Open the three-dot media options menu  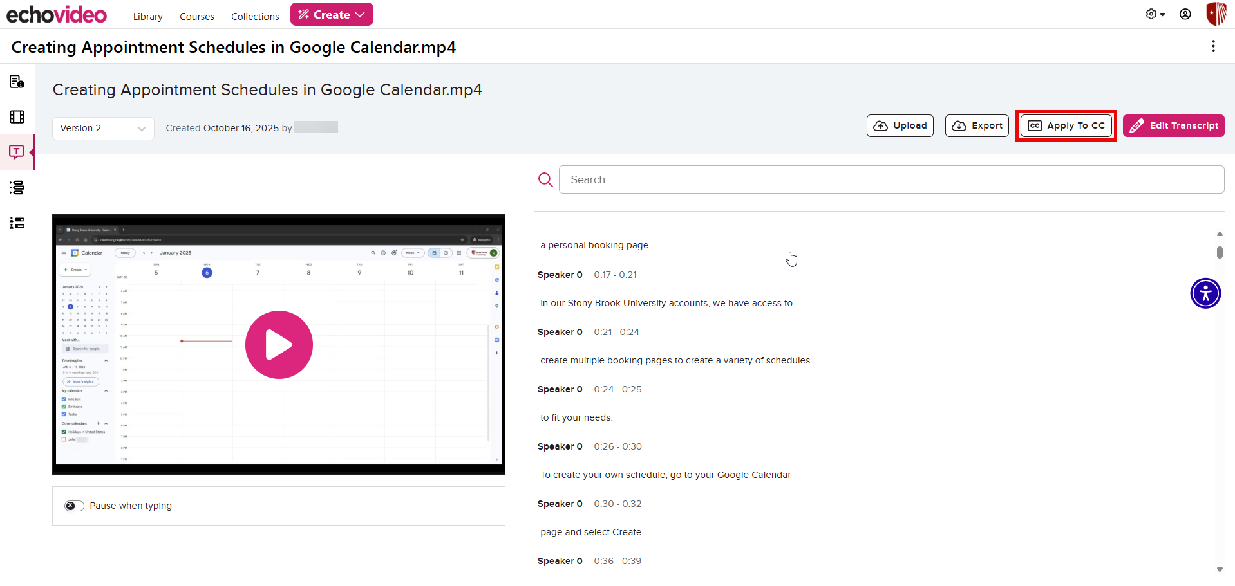(1213, 46)
